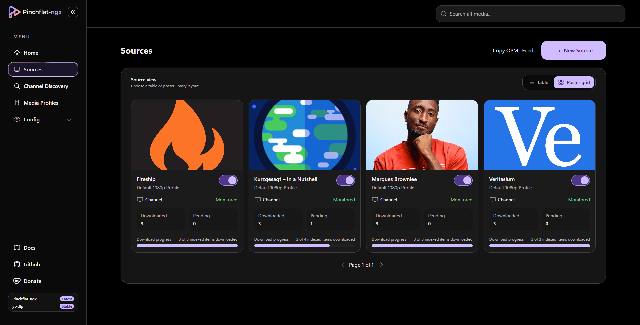Viewport: 640px width, 325px height.
Task: Click the search magnifier icon in top bar
Action: (x=444, y=14)
